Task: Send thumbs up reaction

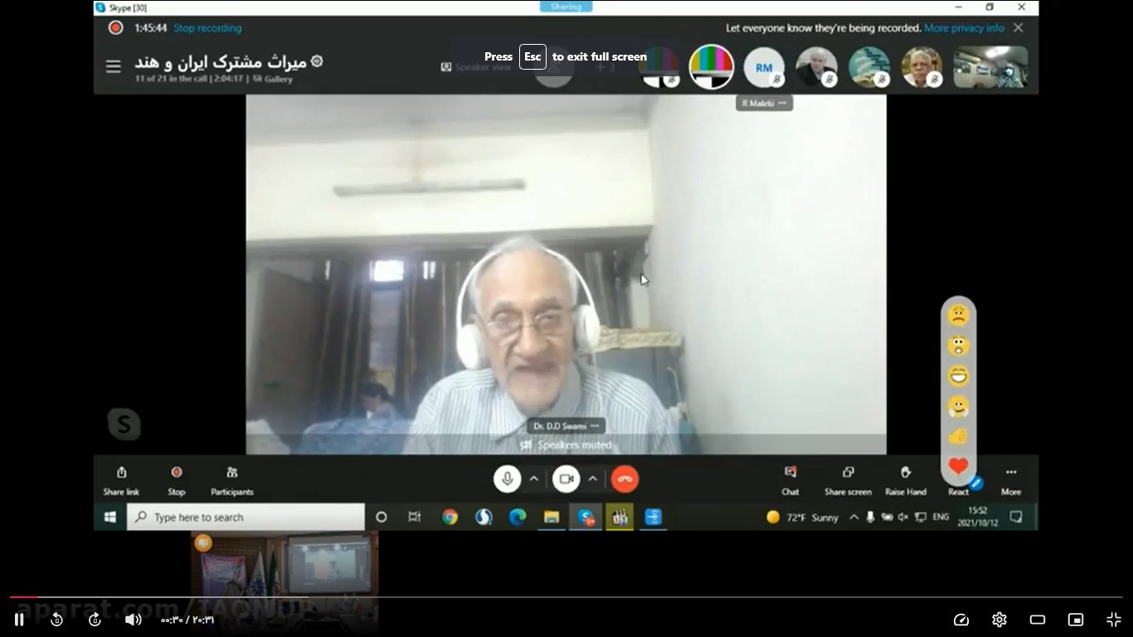Action: [x=959, y=436]
